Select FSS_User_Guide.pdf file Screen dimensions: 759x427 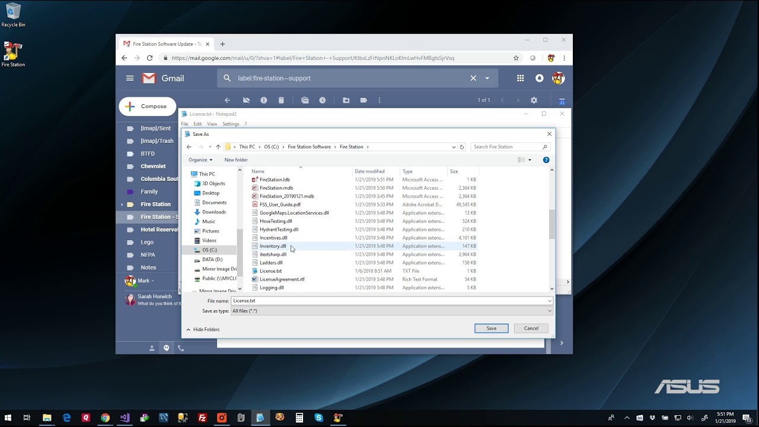(280, 205)
